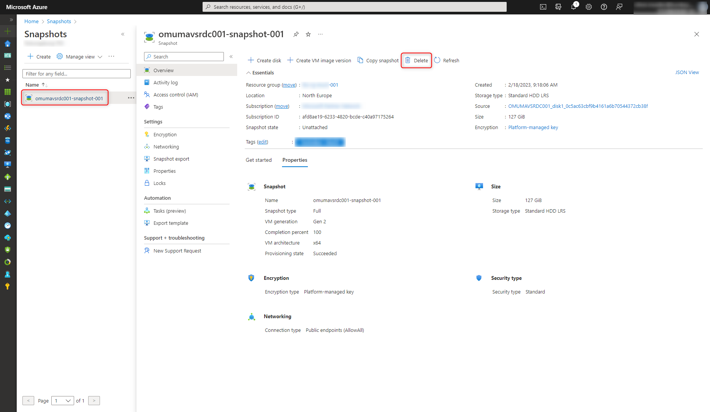Click the Copy snapshot icon
This screenshot has height=412, width=710.
tap(360, 60)
